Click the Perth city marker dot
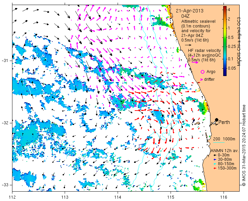Screen dimensions: 248x201 point(217,120)
